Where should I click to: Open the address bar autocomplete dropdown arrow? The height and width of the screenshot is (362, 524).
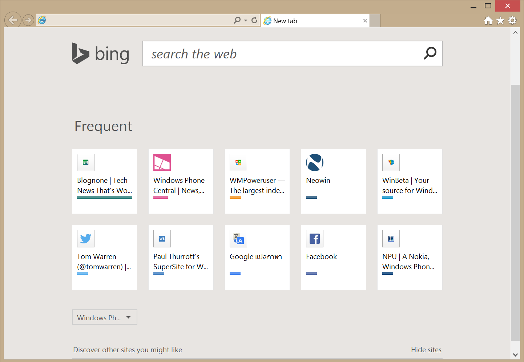pyautogui.click(x=246, y=20)
